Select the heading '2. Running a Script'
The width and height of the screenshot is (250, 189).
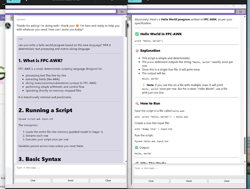tap(45, 110)
